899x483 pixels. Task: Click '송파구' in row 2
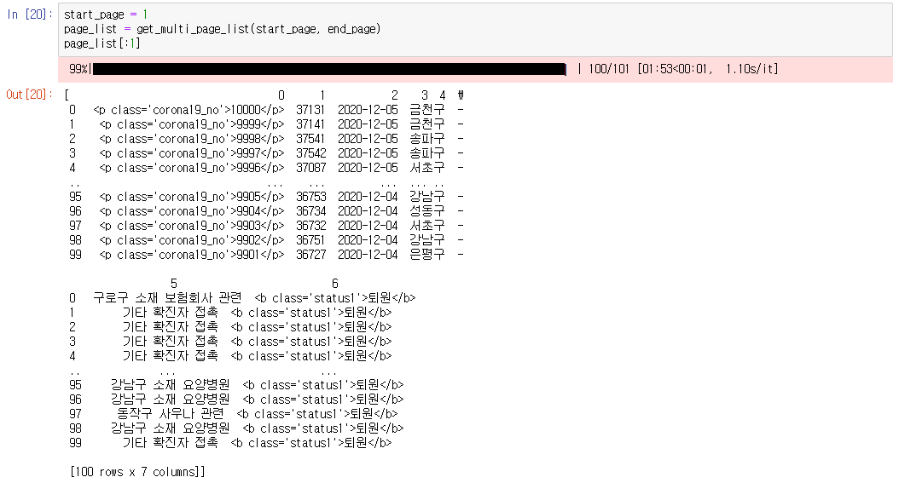pyautogui.click(x=427, y=139)
